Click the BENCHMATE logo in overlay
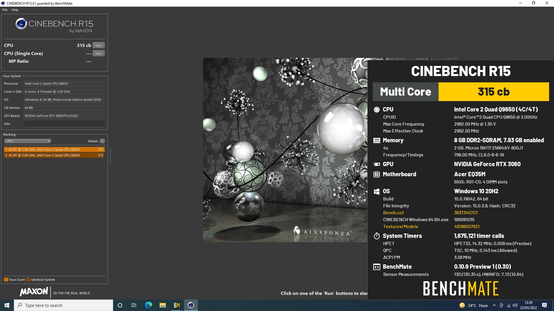This screenshot has height=311, width=554. [461, 289]
